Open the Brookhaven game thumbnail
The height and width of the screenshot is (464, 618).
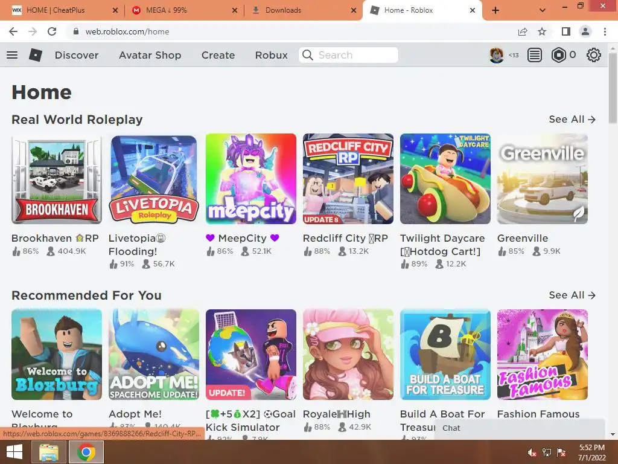pos(57,179)
